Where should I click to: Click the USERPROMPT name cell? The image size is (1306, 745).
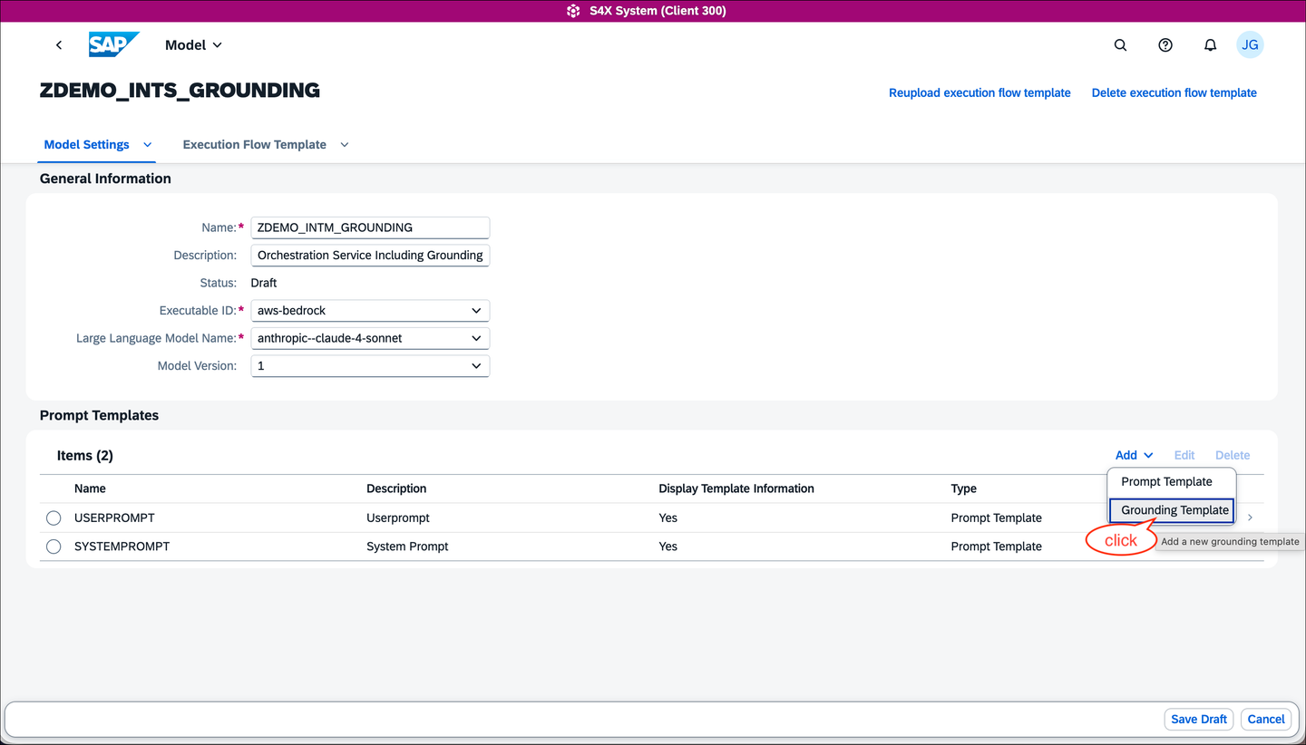[x=114, y=518]
